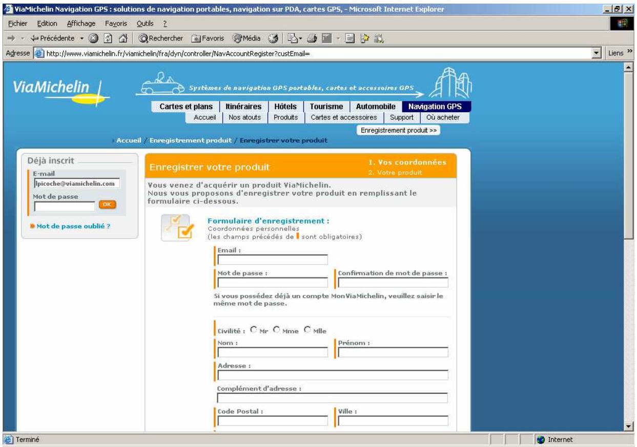Screen dimensions: 637x447
Task: Open the Cartes et accessoires sub-navigation item
Action: [x=344, y=117]
